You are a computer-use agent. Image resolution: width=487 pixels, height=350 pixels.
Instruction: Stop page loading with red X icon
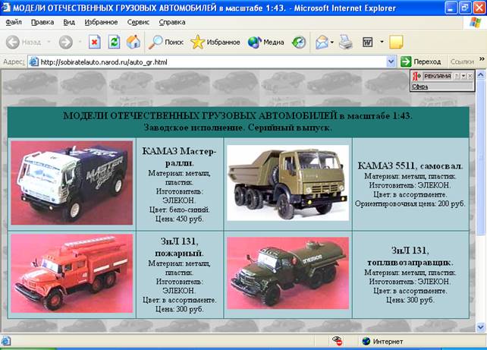[x=94, y=42]
